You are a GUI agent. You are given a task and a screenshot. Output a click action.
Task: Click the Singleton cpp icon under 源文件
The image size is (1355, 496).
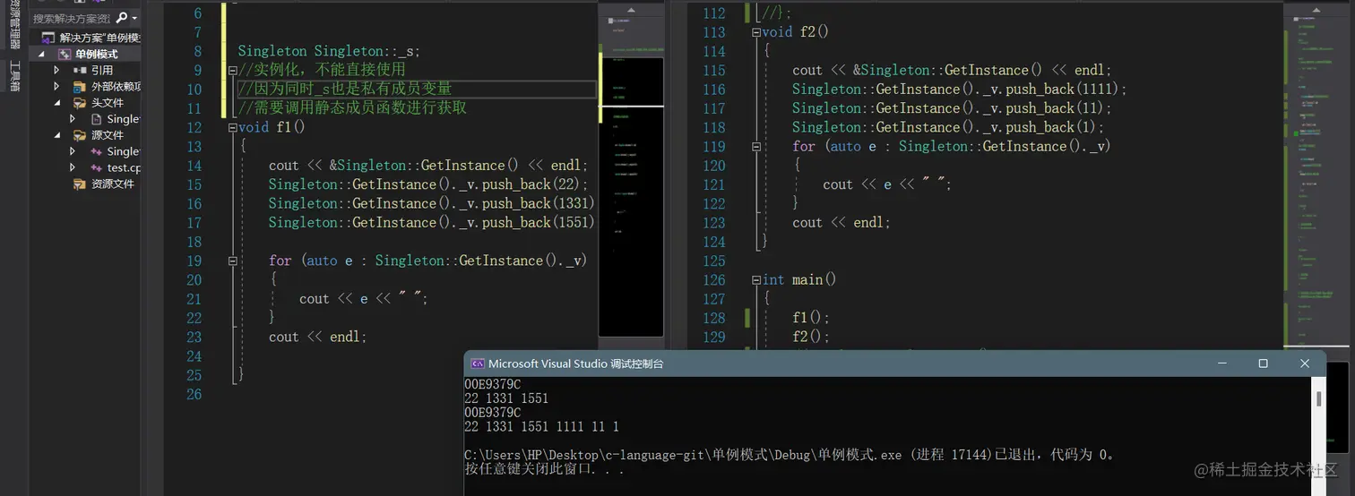[x=97, y=151]
